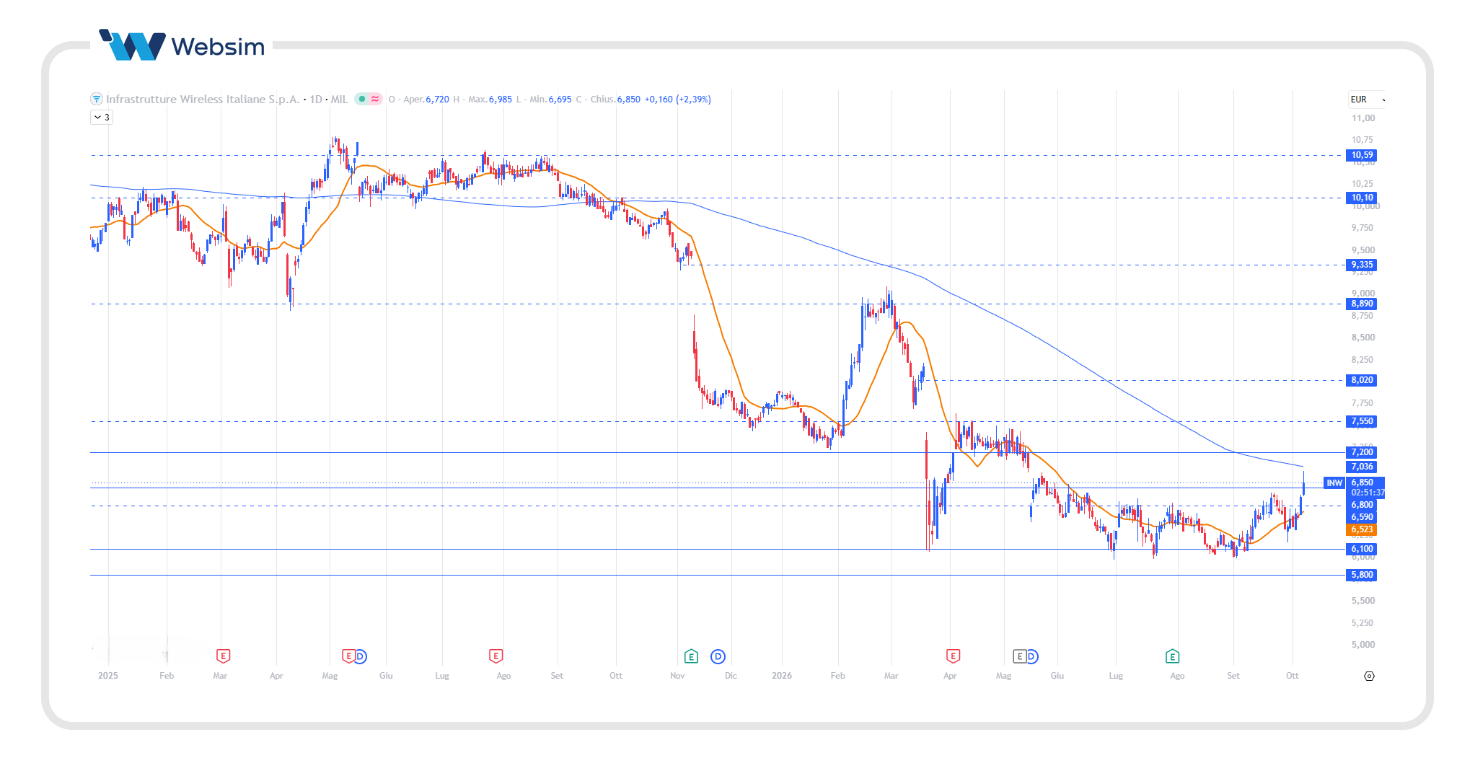The image size is (1475, 771).
Task: Select the 6,100 support level label
Action: [1362, 549]
